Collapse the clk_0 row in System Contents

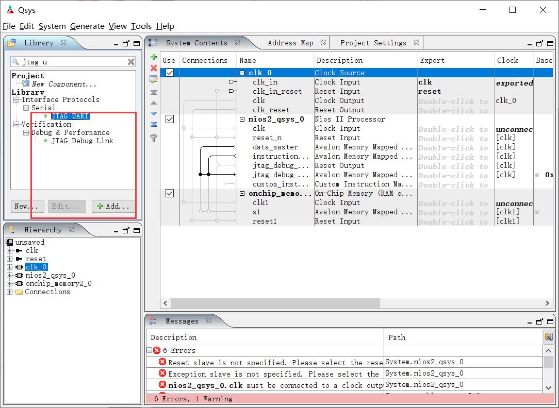click(x=242, y=73)
